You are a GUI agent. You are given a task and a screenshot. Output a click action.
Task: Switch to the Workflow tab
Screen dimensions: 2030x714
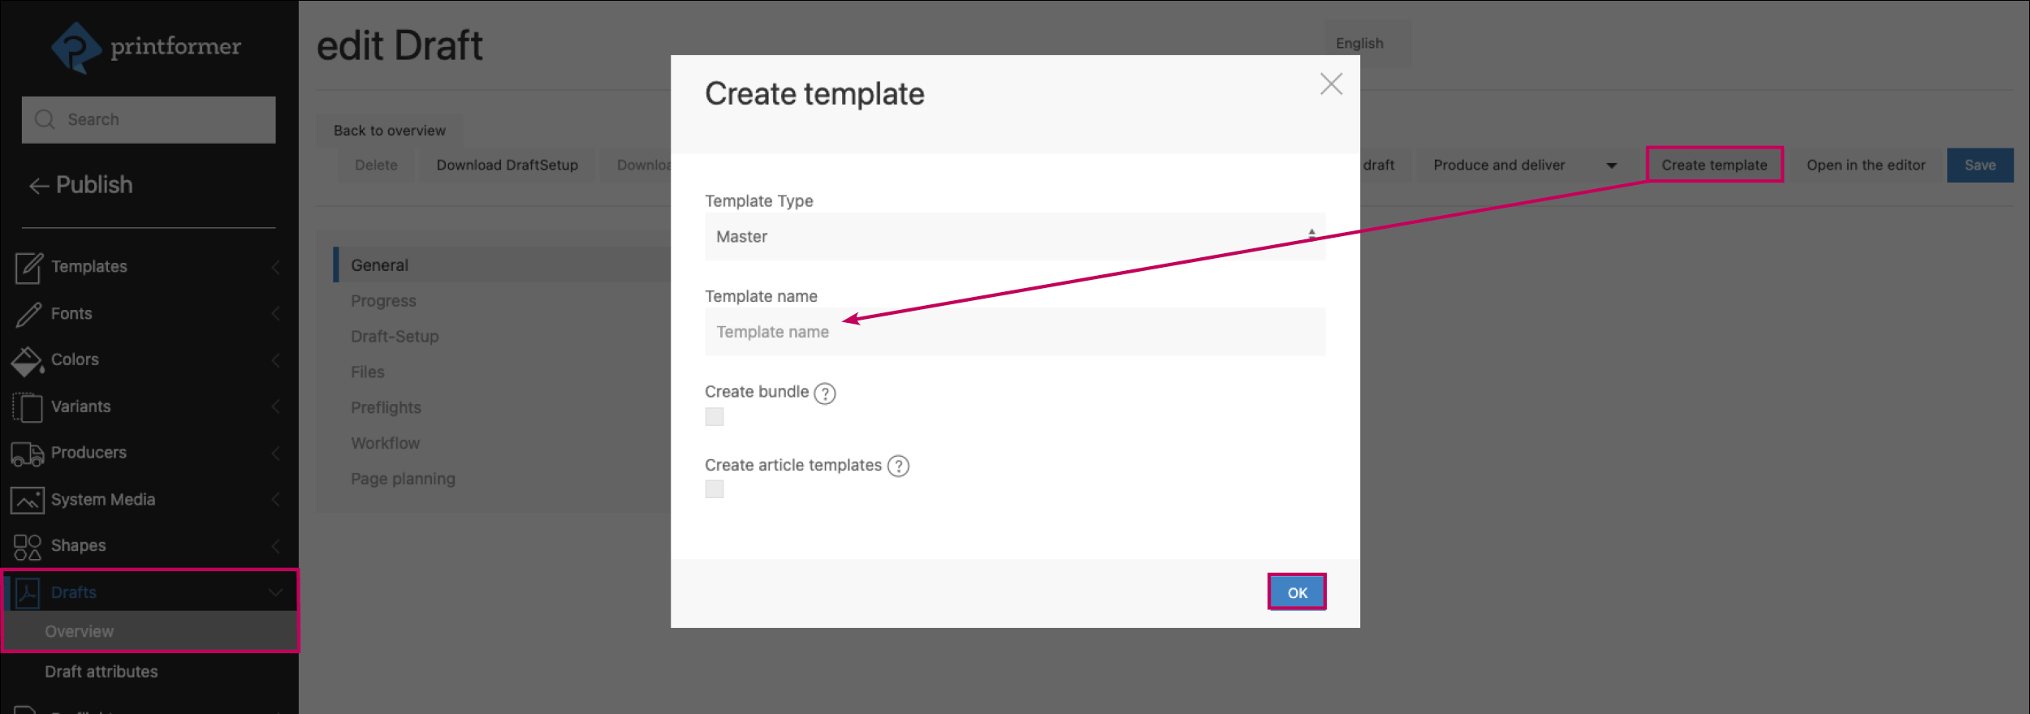point(385,442)
